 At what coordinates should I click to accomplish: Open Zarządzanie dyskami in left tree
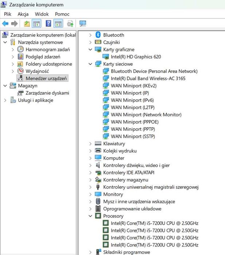click(x=47, y=93)
